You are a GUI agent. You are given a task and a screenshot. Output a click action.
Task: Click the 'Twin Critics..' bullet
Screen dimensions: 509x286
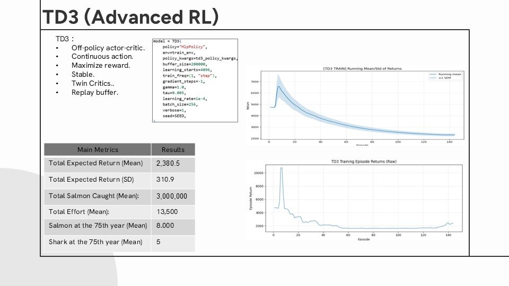point(93,83)
